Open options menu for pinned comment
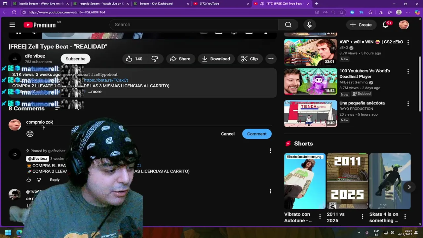The image size is (423, 238). pos(270,151)
